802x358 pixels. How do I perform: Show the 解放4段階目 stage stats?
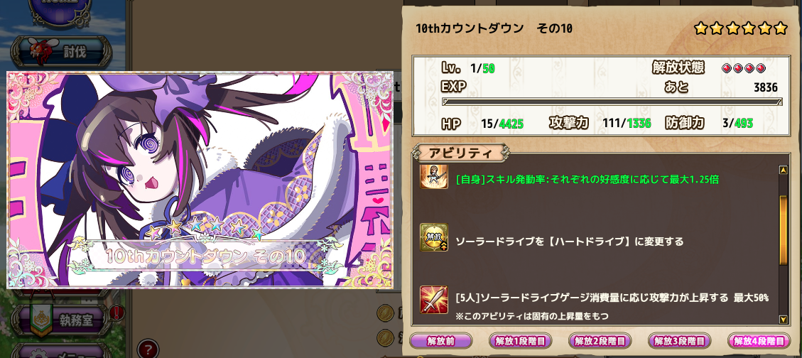(759, 341)
